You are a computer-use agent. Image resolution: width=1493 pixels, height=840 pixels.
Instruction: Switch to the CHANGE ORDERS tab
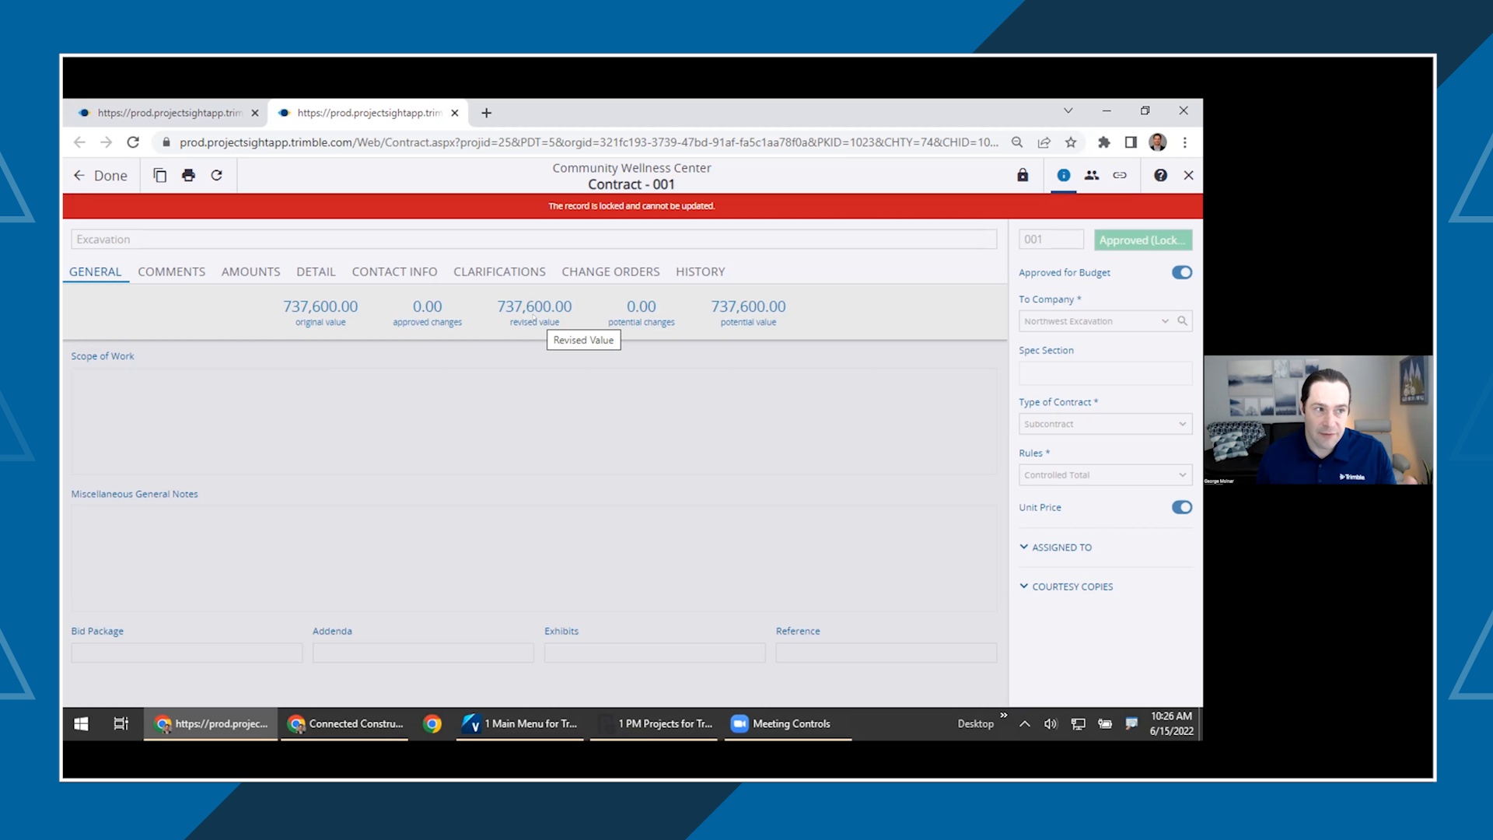point(610,271)
